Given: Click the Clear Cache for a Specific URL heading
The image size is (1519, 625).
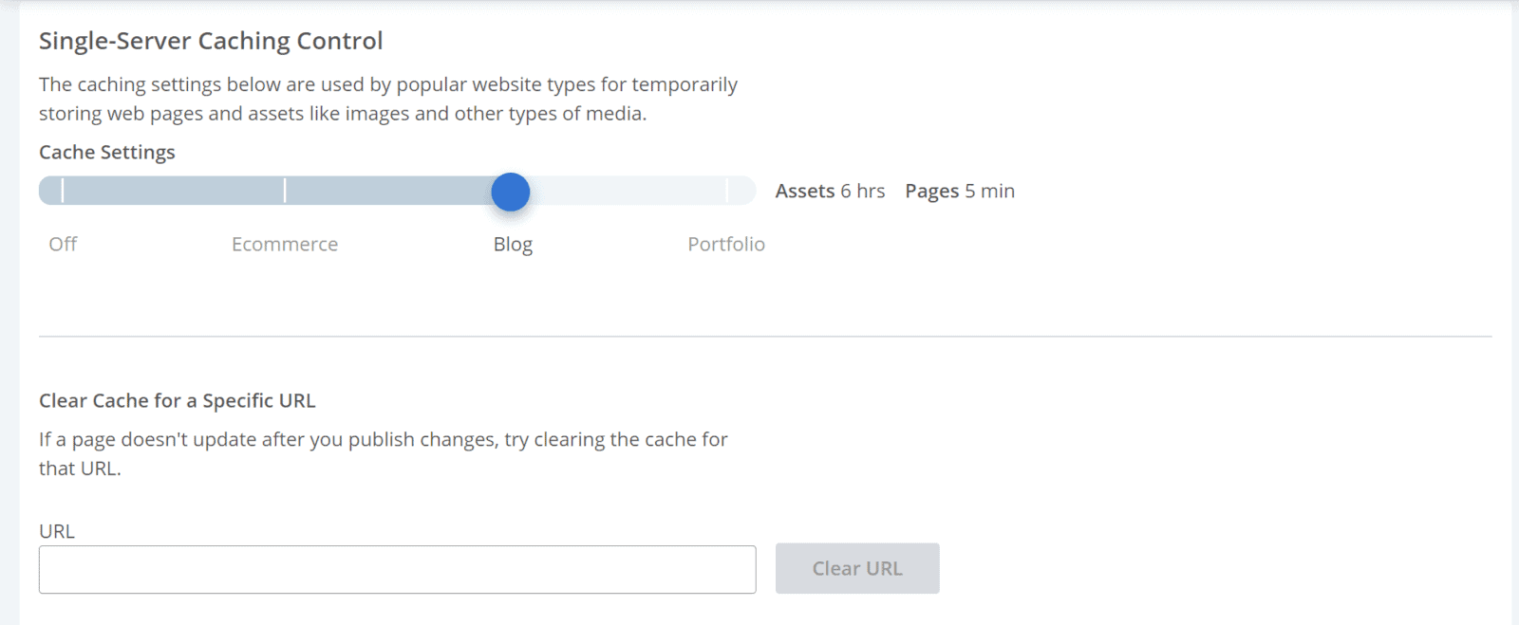Looking at the screenshot, I should [x=178, y=401].
